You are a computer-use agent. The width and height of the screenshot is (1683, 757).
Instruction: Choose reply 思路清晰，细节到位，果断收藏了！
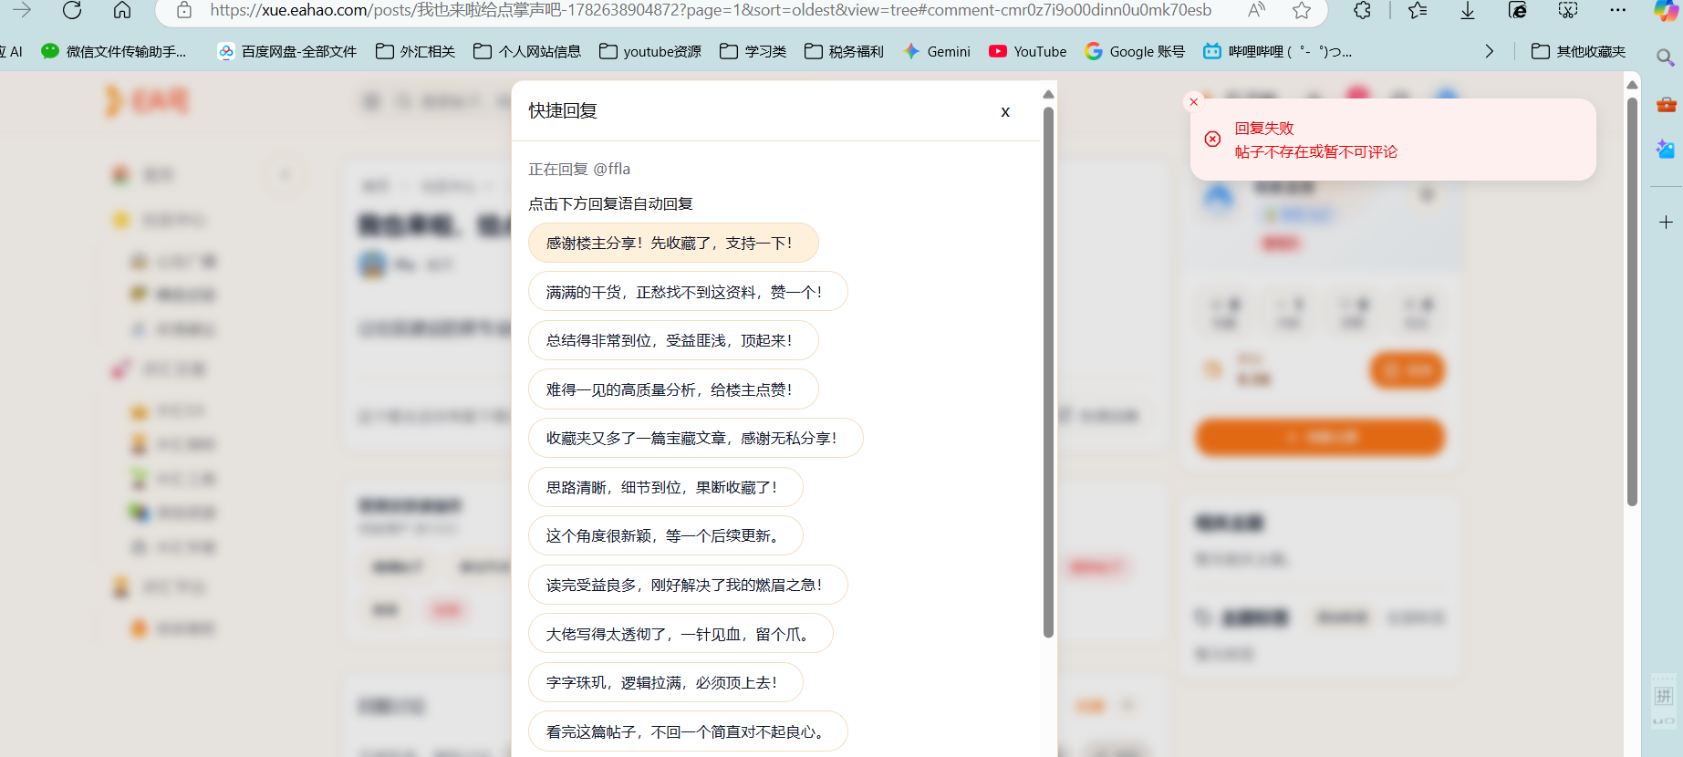[666, 487]
